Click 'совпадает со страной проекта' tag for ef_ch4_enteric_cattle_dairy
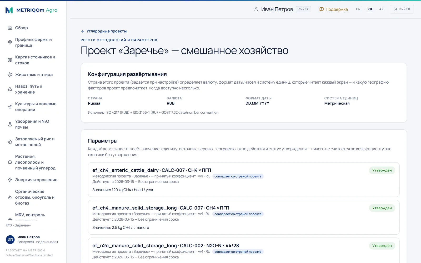 [x=238, y=176]
